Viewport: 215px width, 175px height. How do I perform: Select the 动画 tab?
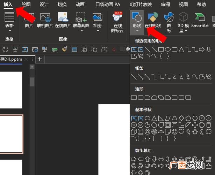click(80, 5)
